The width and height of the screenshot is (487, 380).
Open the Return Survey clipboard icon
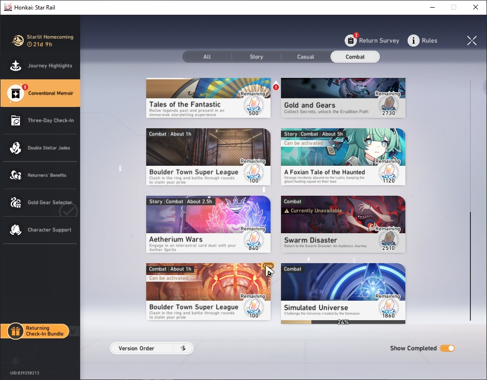[x=351, y=40]
